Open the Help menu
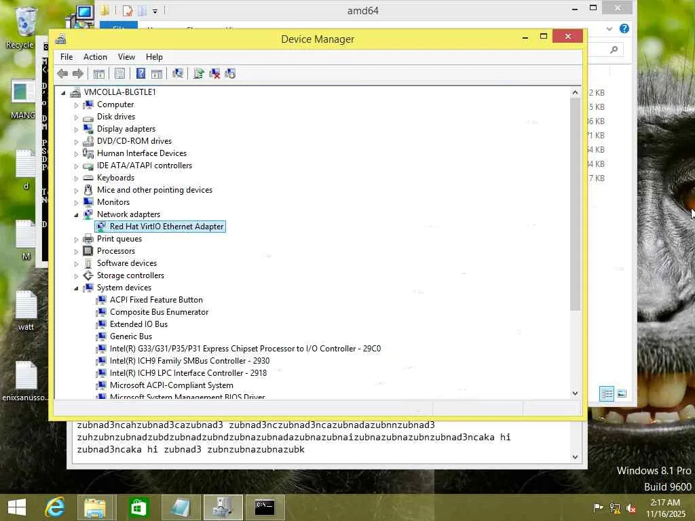695x521 pixels. pyautogui.click(x=154, y=57)
